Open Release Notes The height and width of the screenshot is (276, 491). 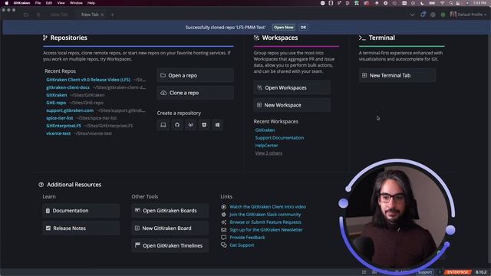pyautogui.click(x=81, y=228)
